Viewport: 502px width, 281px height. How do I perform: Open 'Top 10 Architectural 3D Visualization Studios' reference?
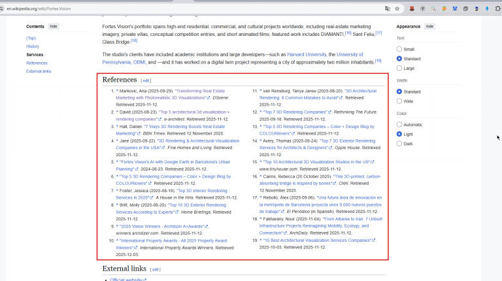click(318, 162)
